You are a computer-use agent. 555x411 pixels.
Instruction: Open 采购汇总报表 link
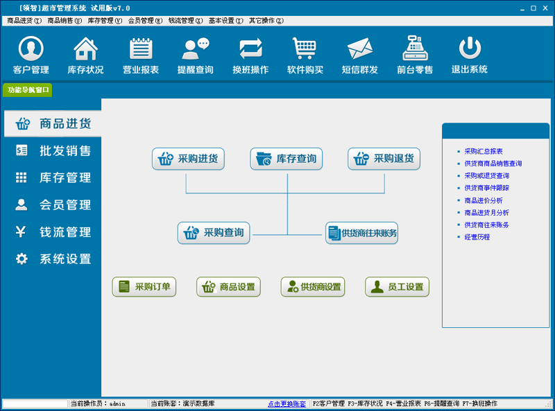484,151
